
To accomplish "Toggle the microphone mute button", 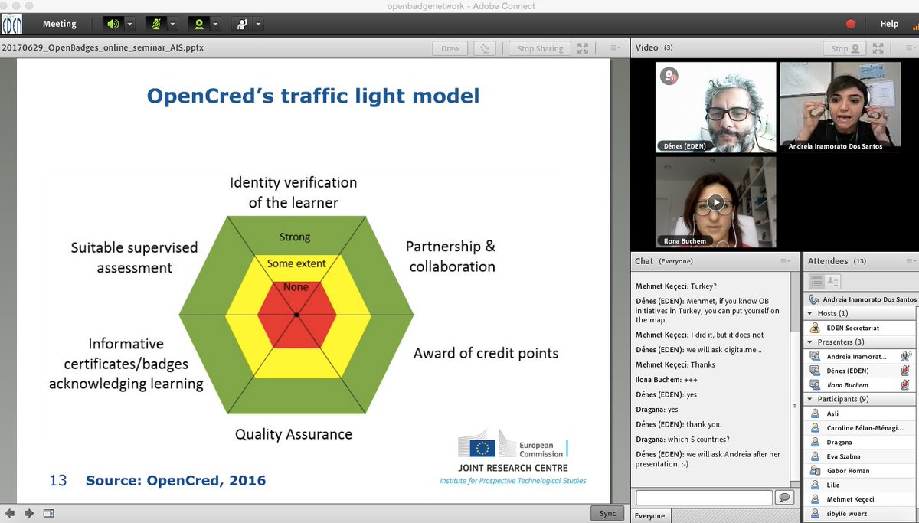I will tap(156, 24).
